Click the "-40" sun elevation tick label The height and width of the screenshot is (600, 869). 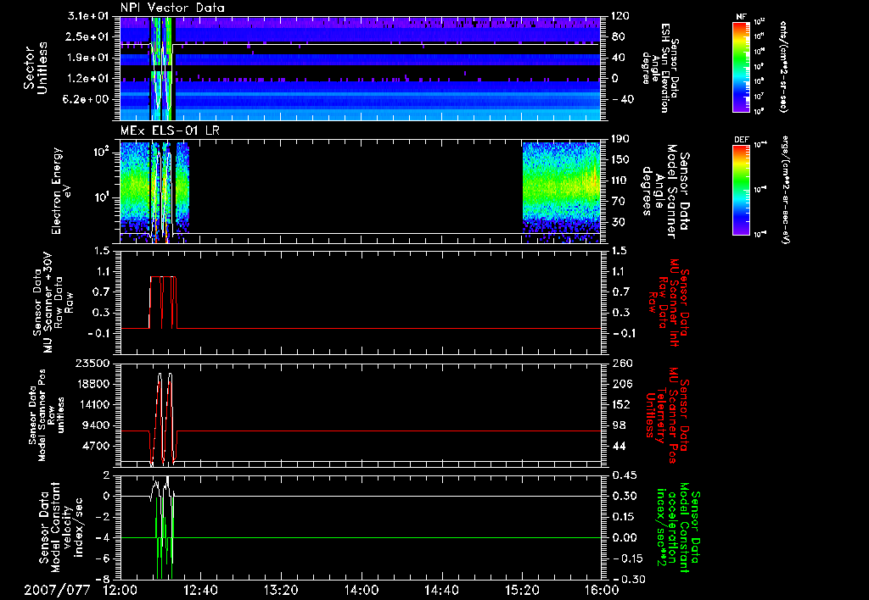pyautogui.click(x=622, y=99)
